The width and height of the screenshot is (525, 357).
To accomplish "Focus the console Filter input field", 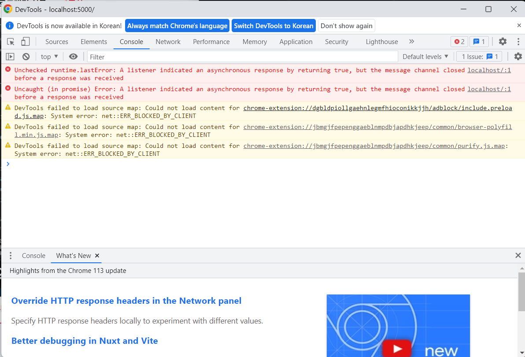I will pos(242,57).
